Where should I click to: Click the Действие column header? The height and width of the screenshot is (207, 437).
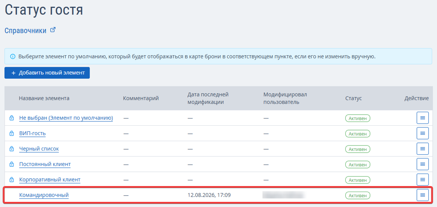pyautogui.click(x=416, y=98)
